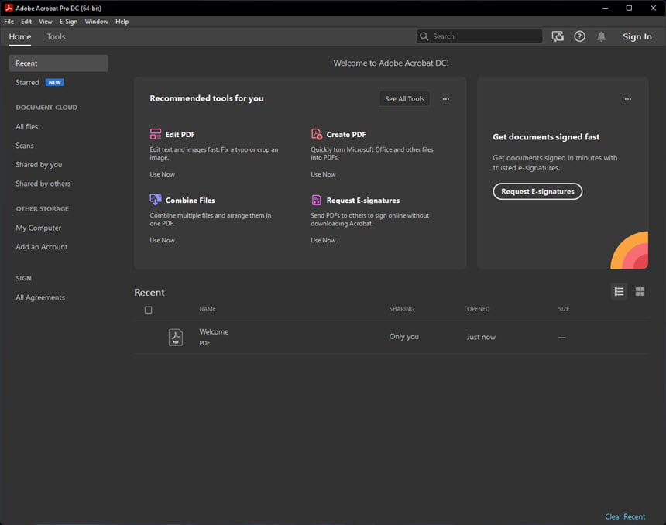Switch to the Tools tab
666x525 pixels.
coord(56,36)
